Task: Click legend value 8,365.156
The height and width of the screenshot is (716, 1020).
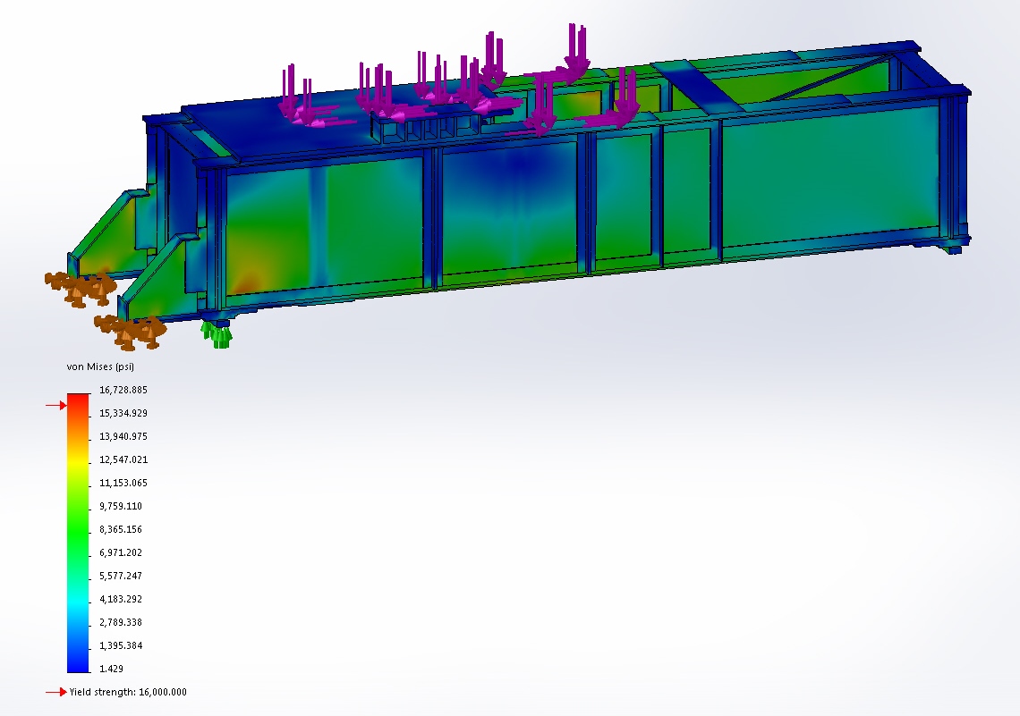Action: (121, 529)
